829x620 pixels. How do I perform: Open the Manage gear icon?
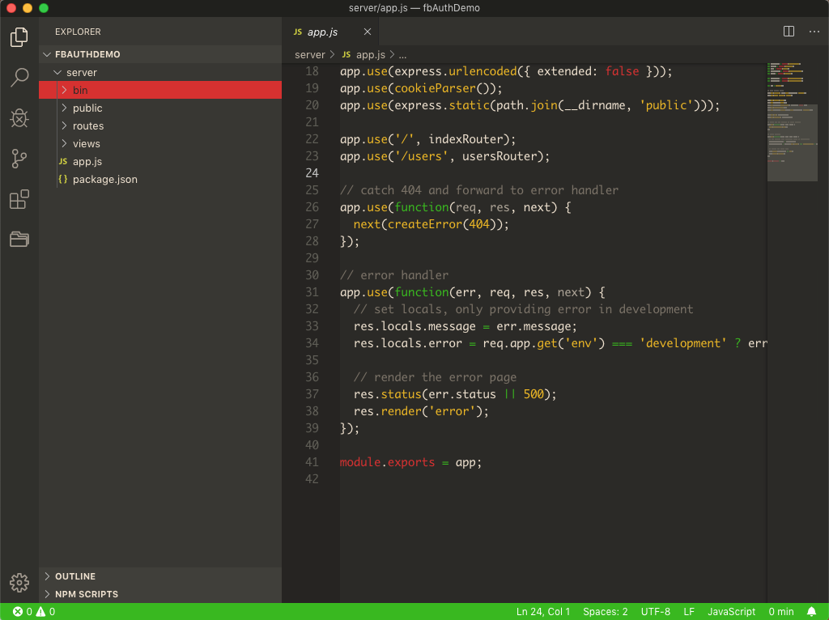tap(19, 583)
